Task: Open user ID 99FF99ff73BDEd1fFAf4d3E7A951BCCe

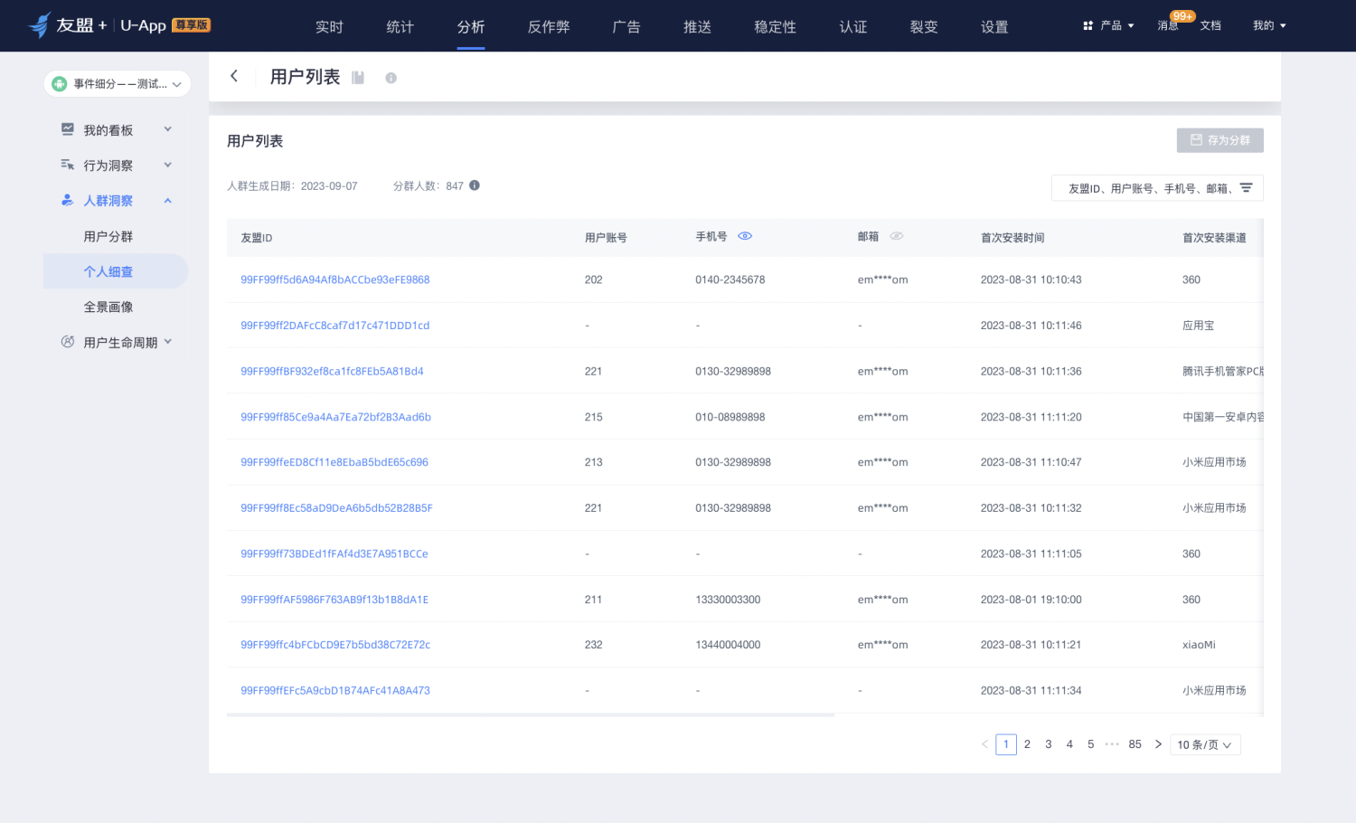Action: click(334, 553)
